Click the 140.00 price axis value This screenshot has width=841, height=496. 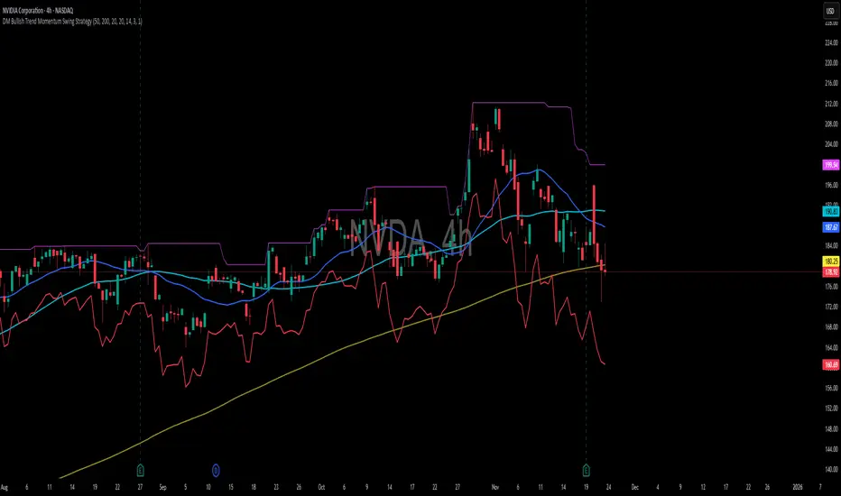831,469
